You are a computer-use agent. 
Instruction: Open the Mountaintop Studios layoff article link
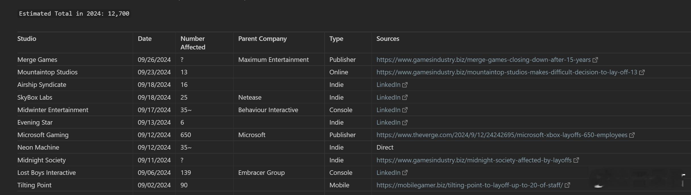[x=507, y=72]
